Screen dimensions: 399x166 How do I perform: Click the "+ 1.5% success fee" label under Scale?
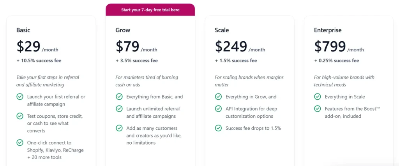(x=236, y=61)
